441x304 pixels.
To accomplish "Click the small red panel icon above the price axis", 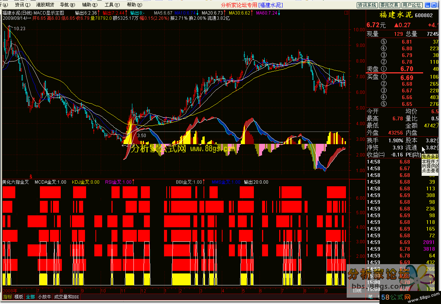I will 346,13.
